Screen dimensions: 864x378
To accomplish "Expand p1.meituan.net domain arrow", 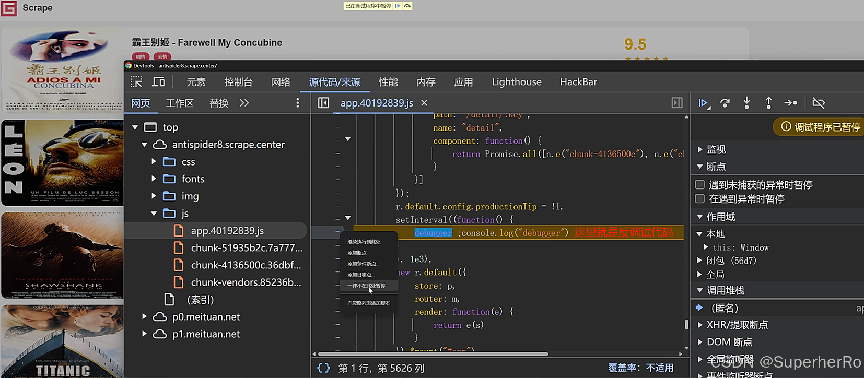I will [145, 334].
